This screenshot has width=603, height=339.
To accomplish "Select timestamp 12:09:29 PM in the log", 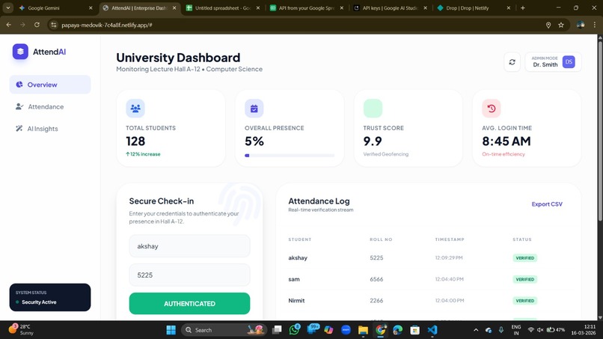I will (x=449, y=258).
